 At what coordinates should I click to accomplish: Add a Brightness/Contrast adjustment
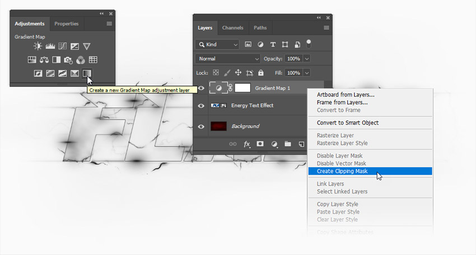click(x=38, y=46)
